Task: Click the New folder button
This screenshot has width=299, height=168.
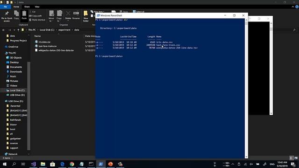Action: click(x=86, y=16)
